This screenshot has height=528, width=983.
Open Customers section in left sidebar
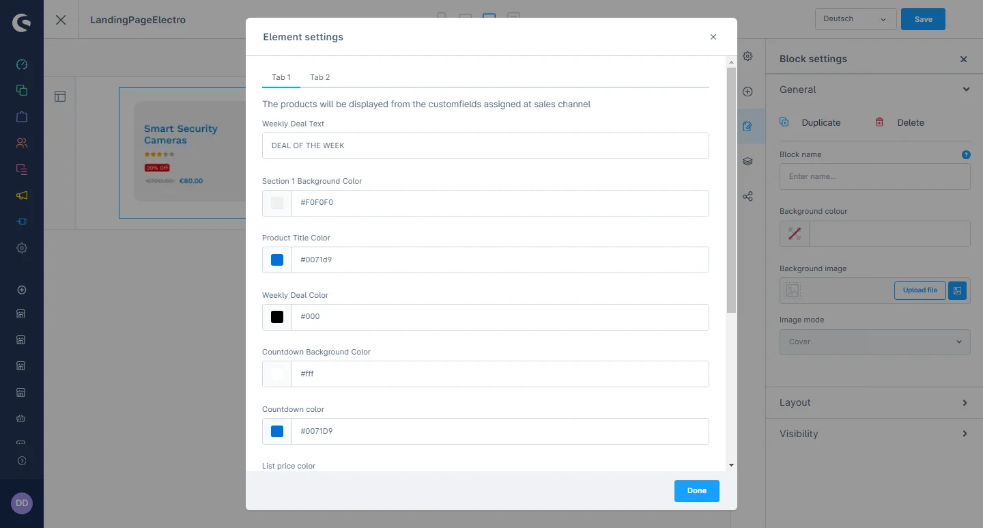[21, 143]
